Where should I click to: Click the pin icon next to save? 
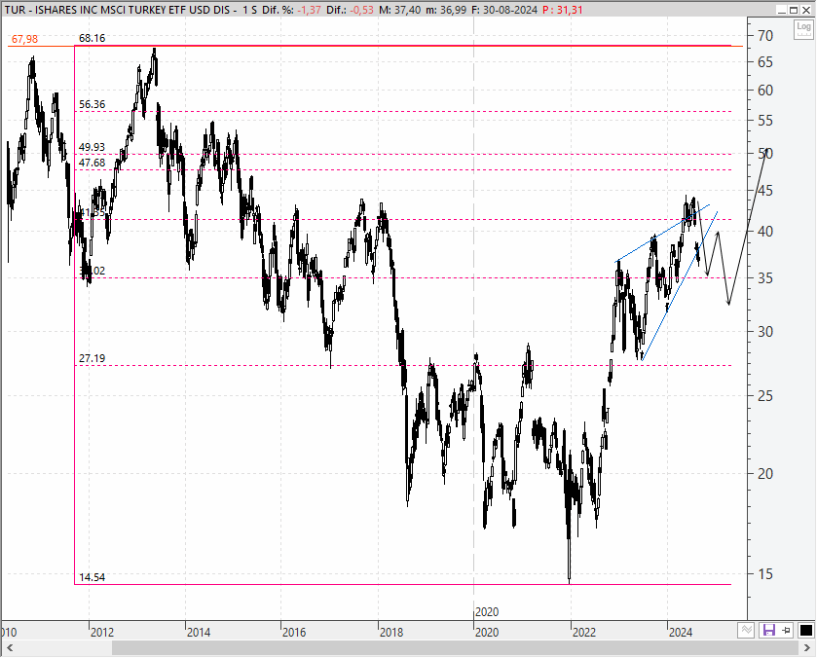point(786,631)
